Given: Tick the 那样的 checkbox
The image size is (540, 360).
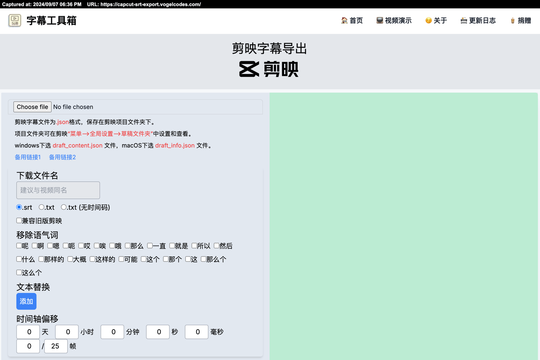Looking at the screenshot, I should (x=41, y=259).
